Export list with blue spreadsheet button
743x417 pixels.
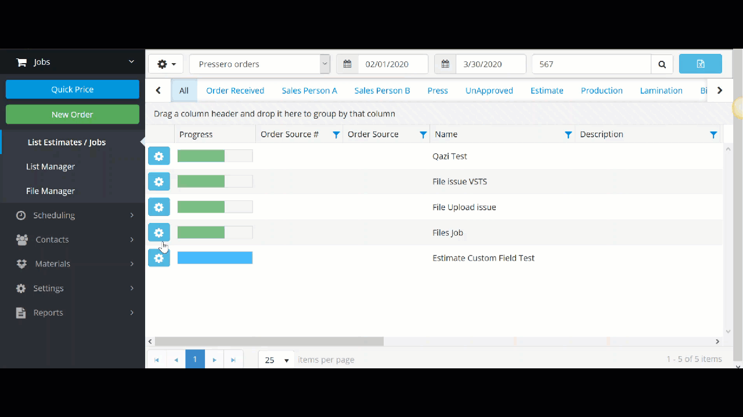pos(701,64)
